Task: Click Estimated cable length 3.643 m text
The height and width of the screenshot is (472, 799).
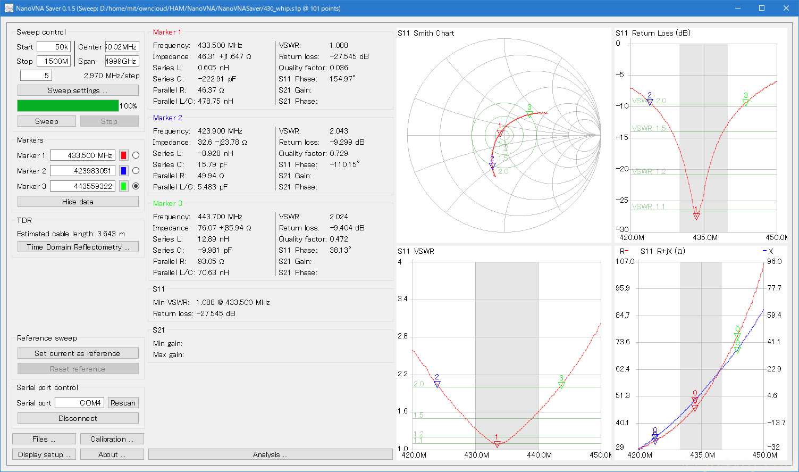Action: coord(71,234)
